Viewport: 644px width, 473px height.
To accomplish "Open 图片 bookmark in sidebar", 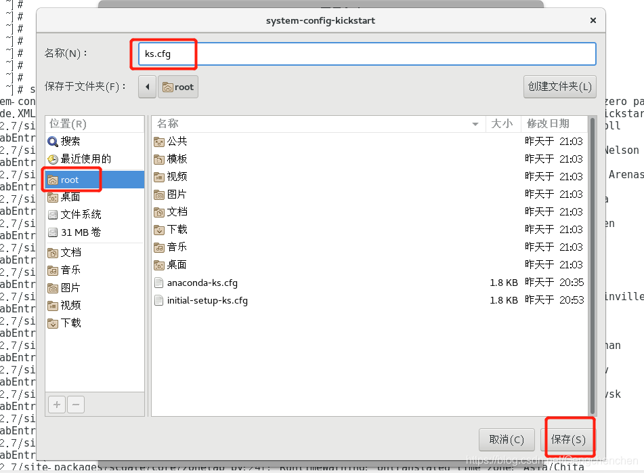I will click(x=95, y=288).
